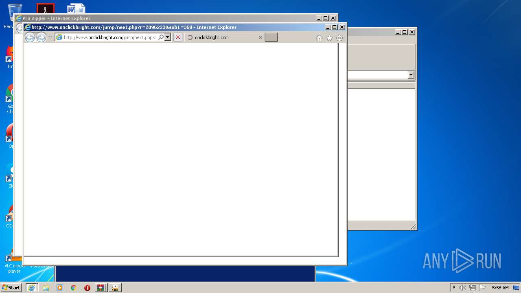Launch Google Chrome from the taskbar
Viewport: 521px width, 293px height.
click(x=73, y=288)
